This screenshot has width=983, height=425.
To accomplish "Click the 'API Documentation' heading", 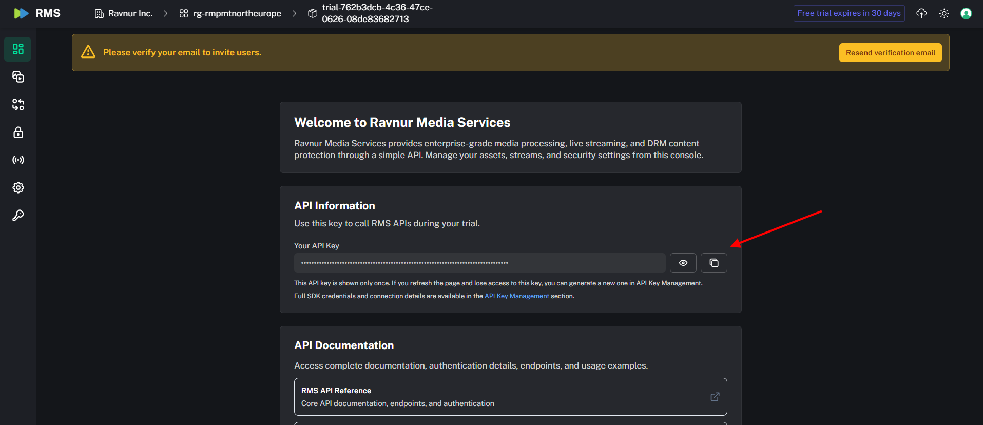I will tap(344, 345).
